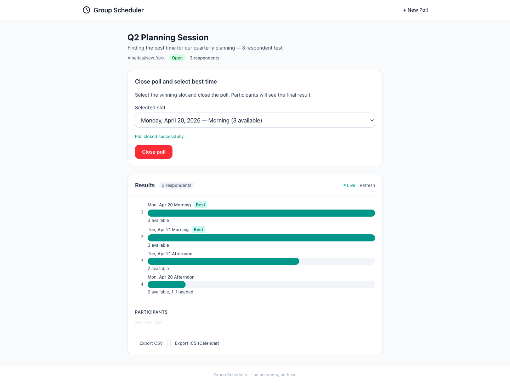Open the Group Scheduler home link
The image size is (510, 383).
point(118,10)
